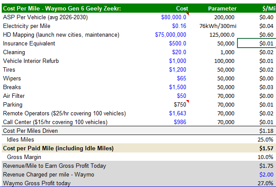276x187 pixels.
Task: Click the Wipers cost $65
Action: pos(181,78)
